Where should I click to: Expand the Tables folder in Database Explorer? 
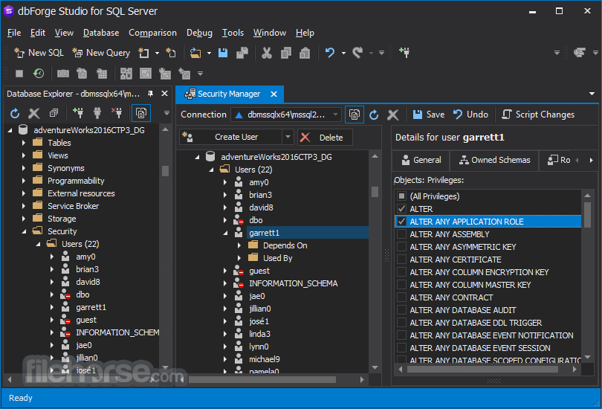tap(24, 143)
